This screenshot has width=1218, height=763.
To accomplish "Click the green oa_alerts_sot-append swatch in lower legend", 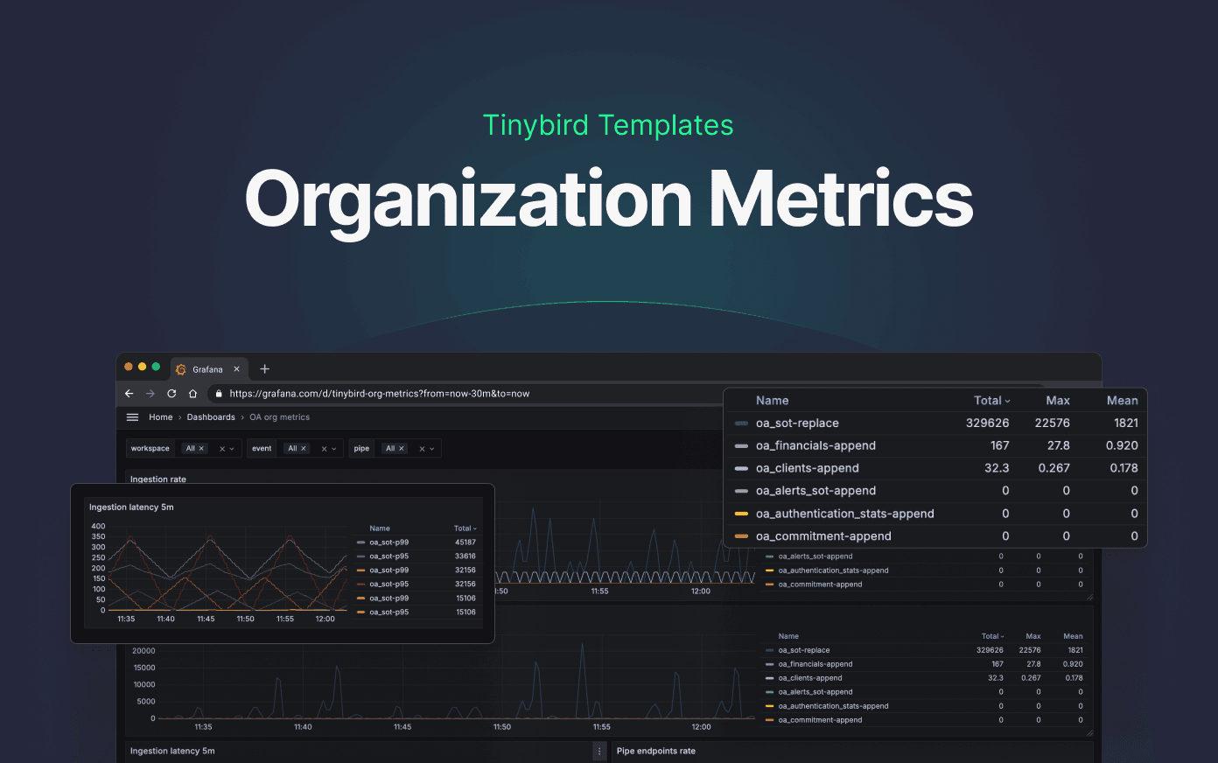I will point(769,692).
